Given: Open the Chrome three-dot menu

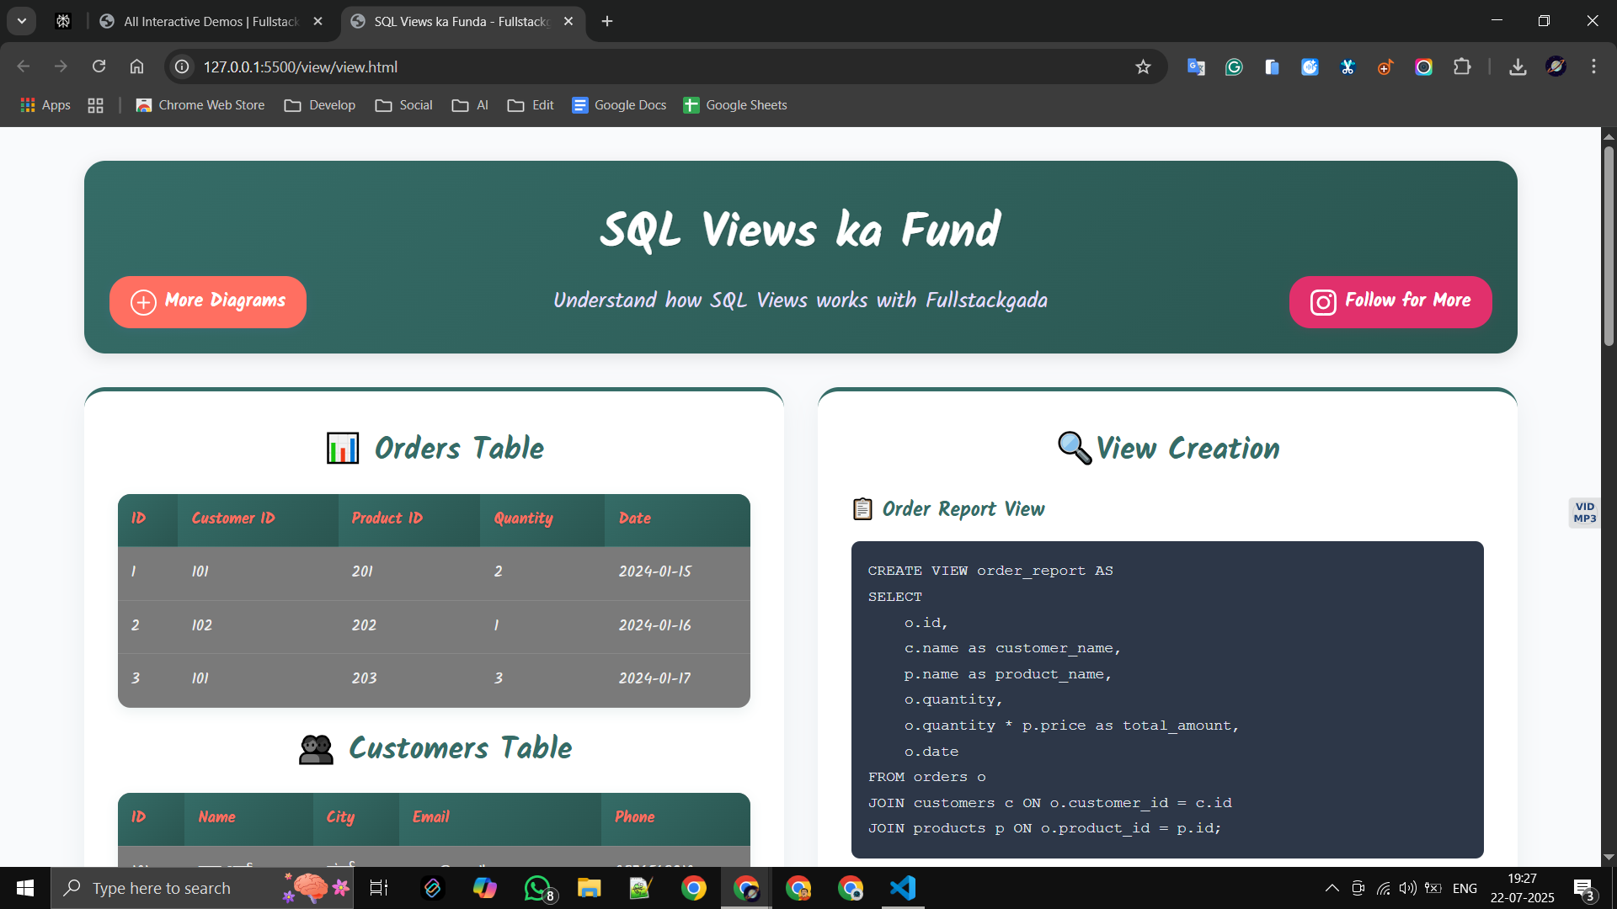Looking at the screenshot, I should (1593, 66).
